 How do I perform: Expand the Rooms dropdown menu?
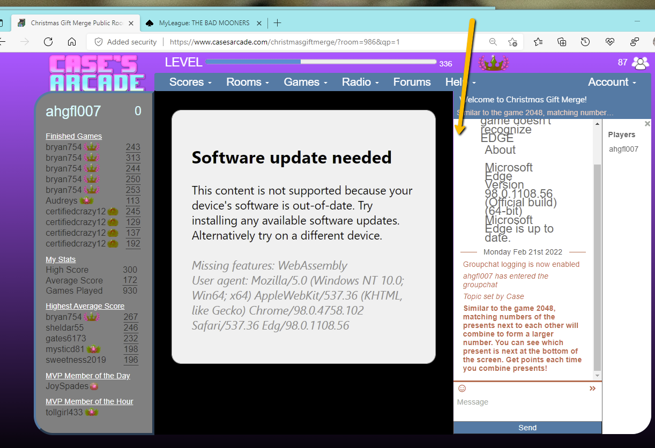click(x=248, y=82)
